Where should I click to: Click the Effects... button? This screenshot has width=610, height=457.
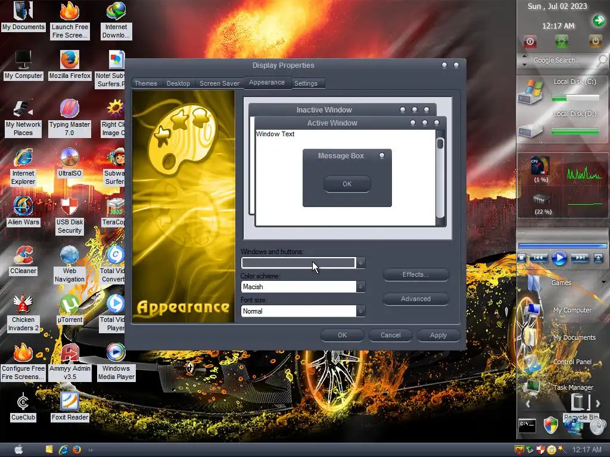(415, 274)
